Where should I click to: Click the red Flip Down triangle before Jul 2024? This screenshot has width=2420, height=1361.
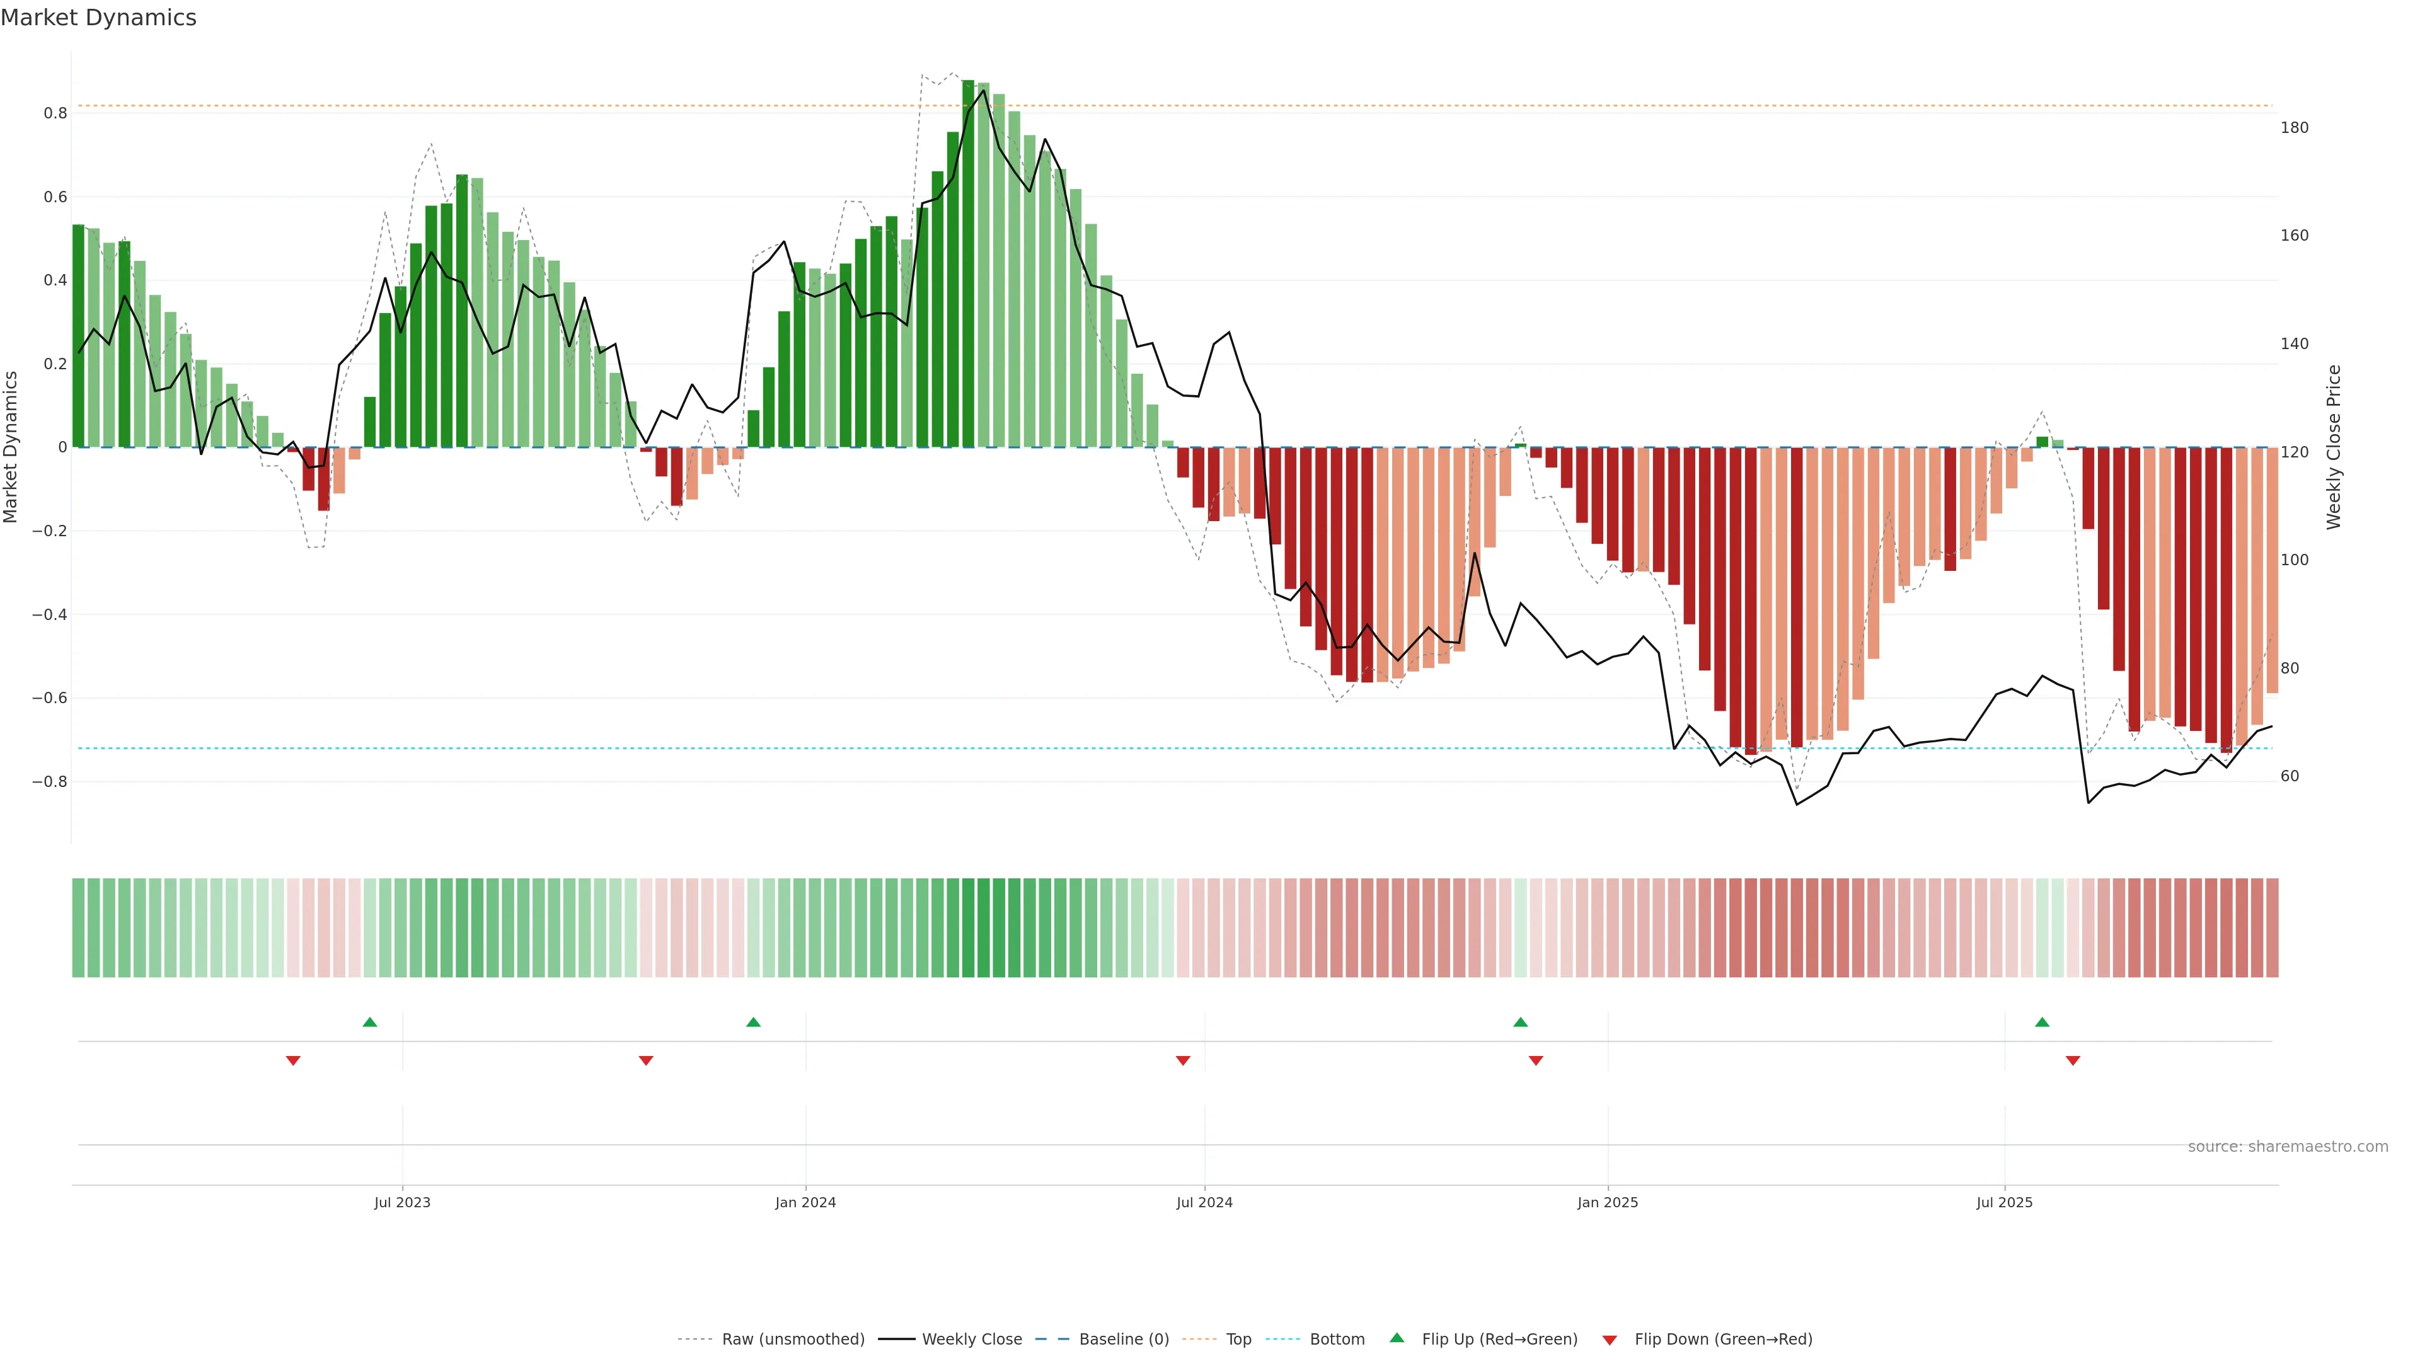click(x=1183, y=1060)
